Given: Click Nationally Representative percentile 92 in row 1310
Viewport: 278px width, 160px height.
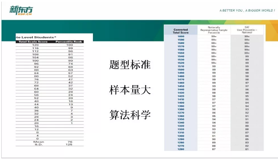Looking at the screenshot, I should click(x=214, y=133).
